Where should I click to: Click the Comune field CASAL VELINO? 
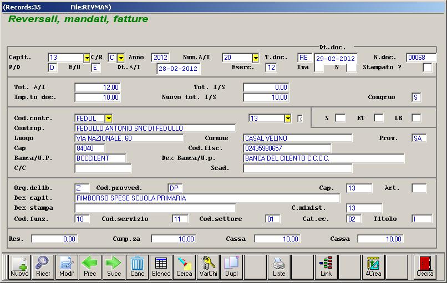tap(298, 138)
